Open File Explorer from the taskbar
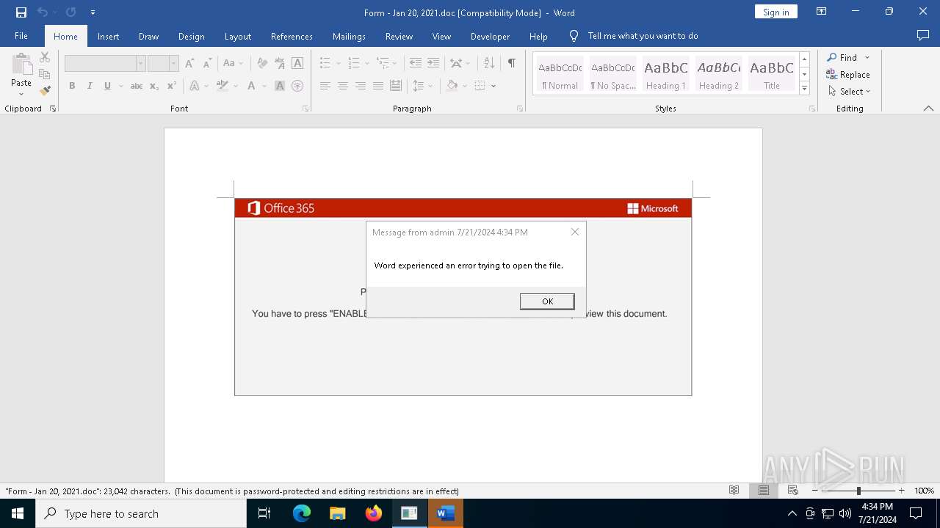940x528 pixels. (337, 513)
